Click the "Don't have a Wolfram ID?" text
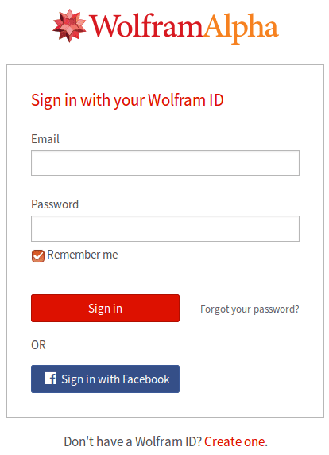Screen dimensions: 329x455 (133, 441)
